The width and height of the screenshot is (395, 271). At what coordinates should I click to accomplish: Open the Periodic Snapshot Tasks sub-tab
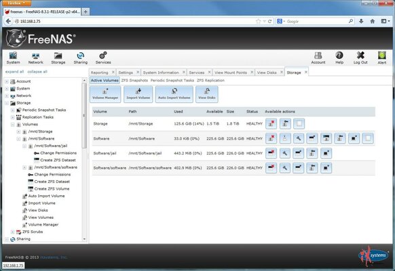tap(172, 81)
